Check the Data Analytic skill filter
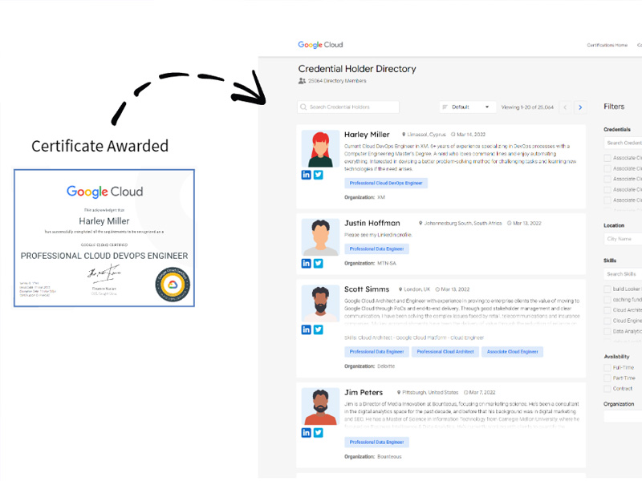 tap(607, 332)
